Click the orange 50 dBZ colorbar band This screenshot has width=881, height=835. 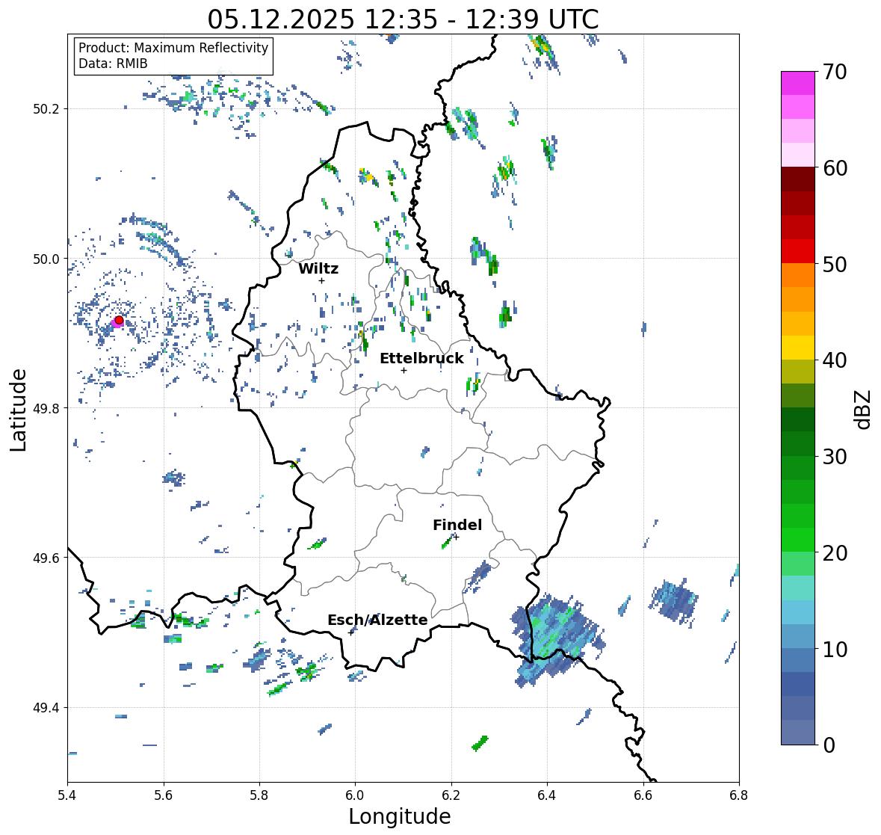[798, 275]
